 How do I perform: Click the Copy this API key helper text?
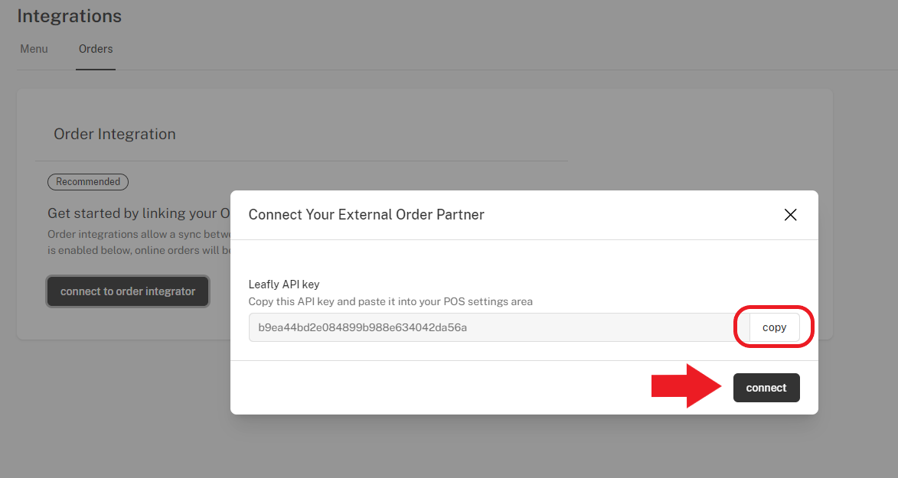[390, 301]
